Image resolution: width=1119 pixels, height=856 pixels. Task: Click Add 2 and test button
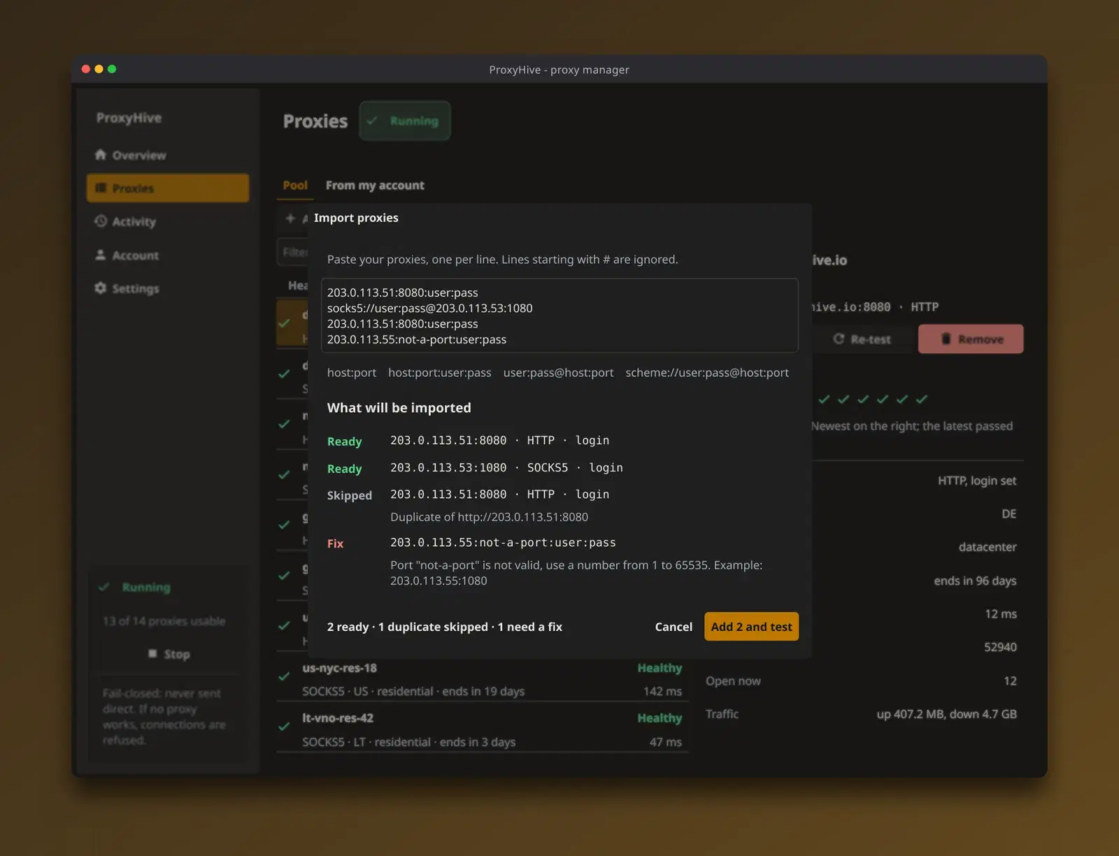[x=751, y=627]
